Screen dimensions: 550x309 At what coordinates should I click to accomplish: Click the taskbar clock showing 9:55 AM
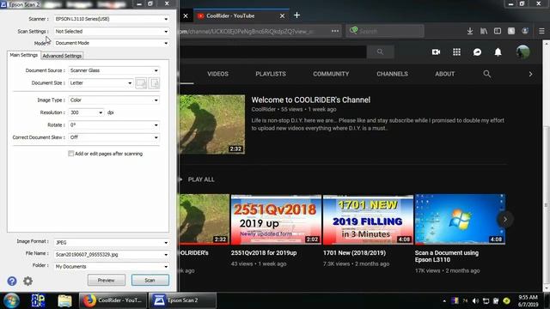(528, 301)
